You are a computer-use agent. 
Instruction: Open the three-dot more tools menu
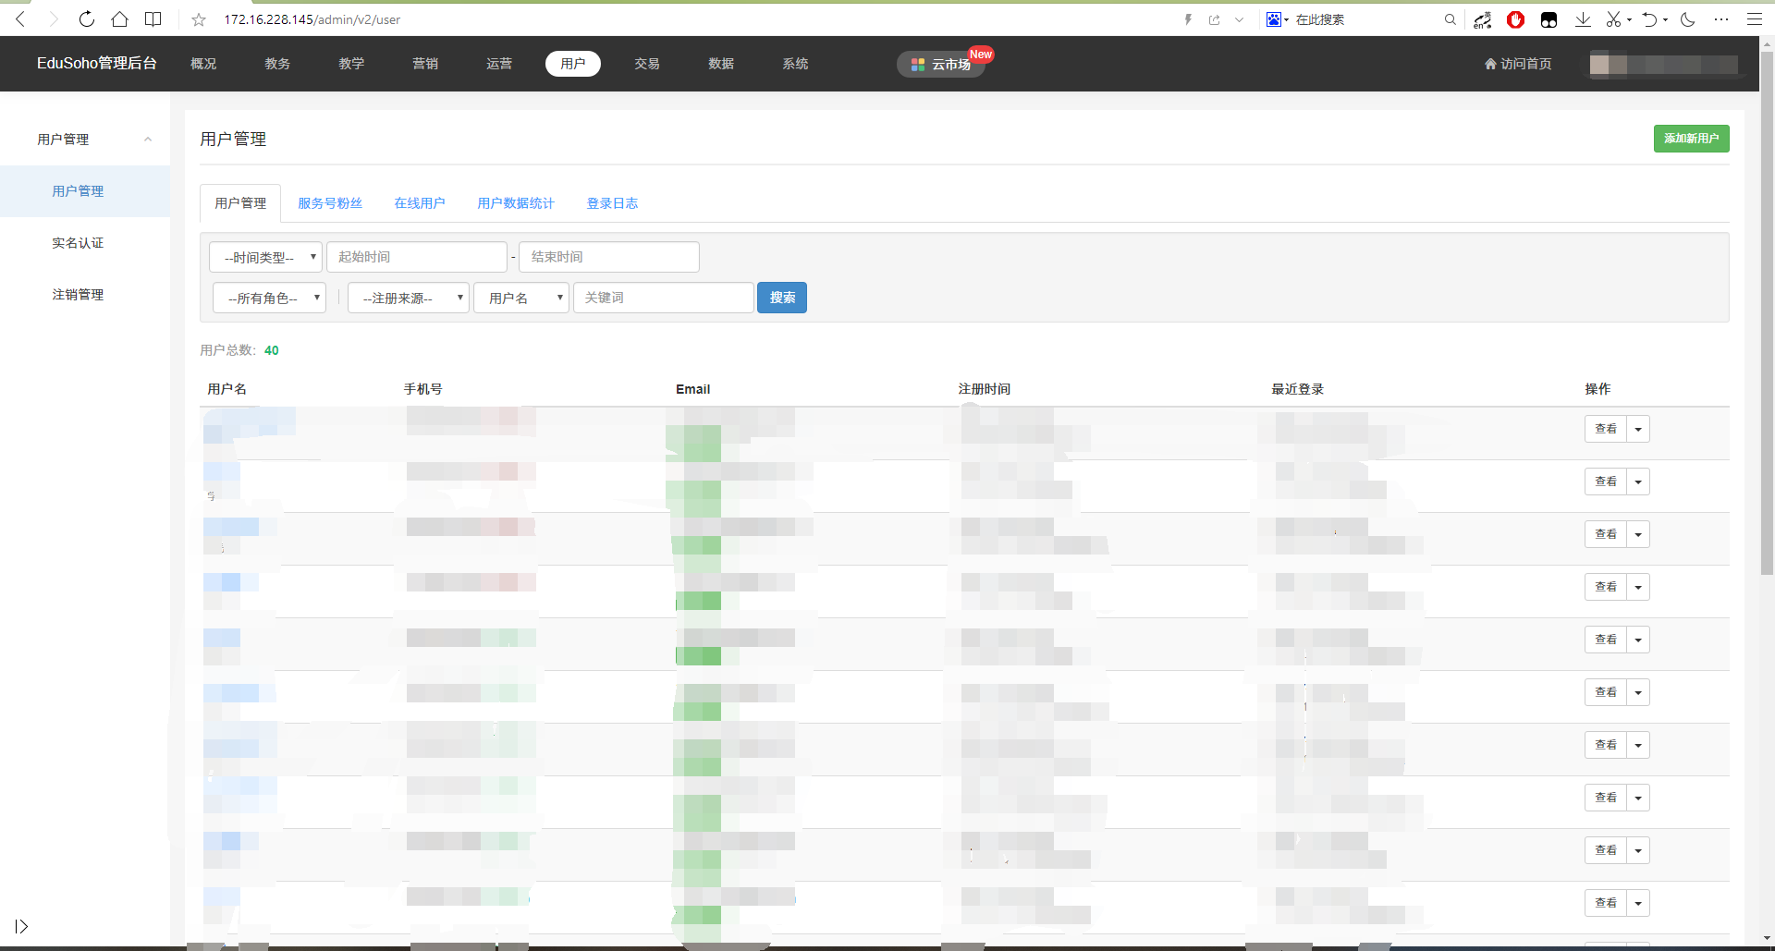(1720, 19)
